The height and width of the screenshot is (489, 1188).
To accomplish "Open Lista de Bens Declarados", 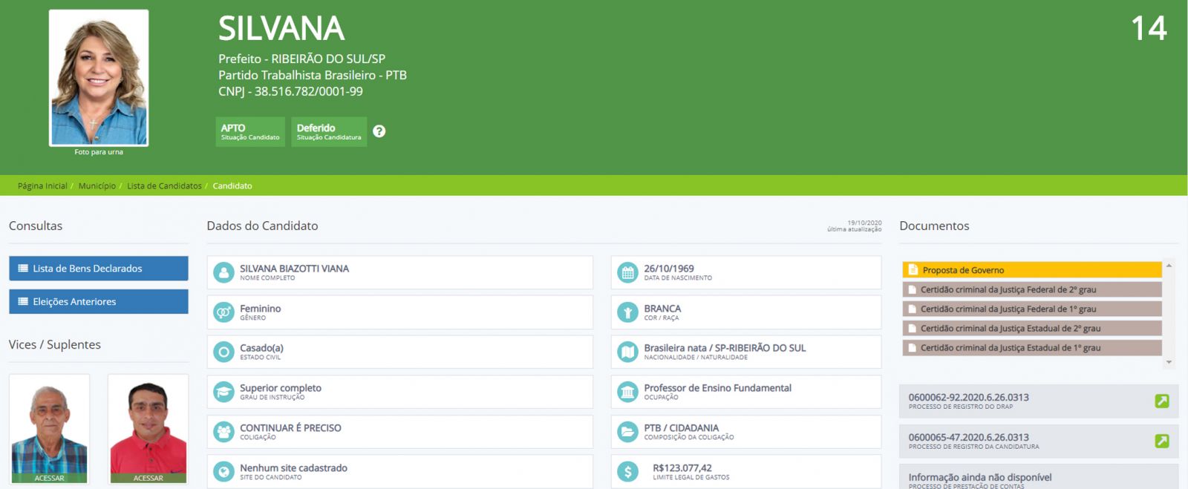I will [x=98, y=269].
